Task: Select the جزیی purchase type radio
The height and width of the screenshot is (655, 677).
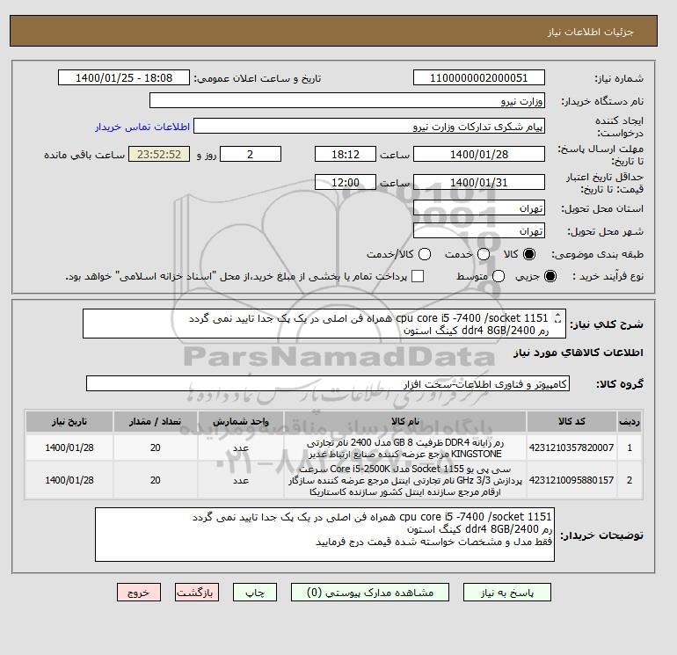Action: coord(550,276)
